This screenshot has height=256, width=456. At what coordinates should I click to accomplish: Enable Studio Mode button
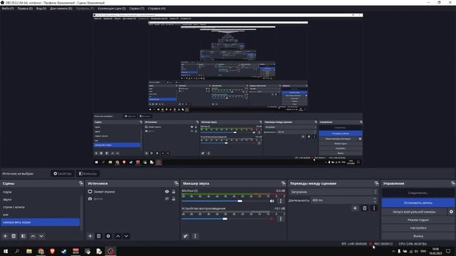(418, 220)
